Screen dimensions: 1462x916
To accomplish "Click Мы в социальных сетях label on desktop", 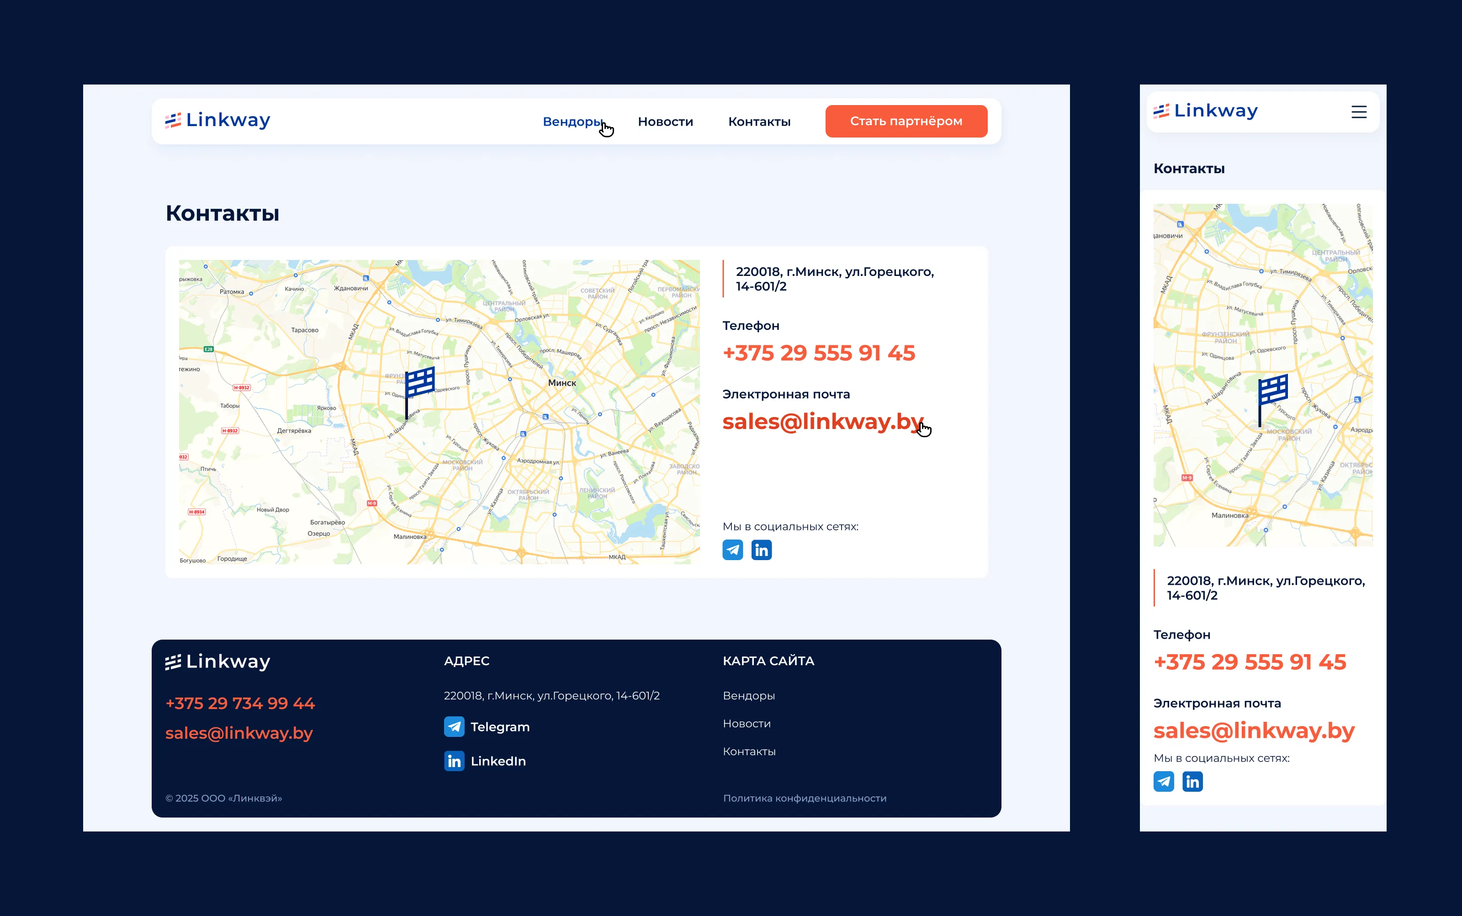I will coord(790,526).
